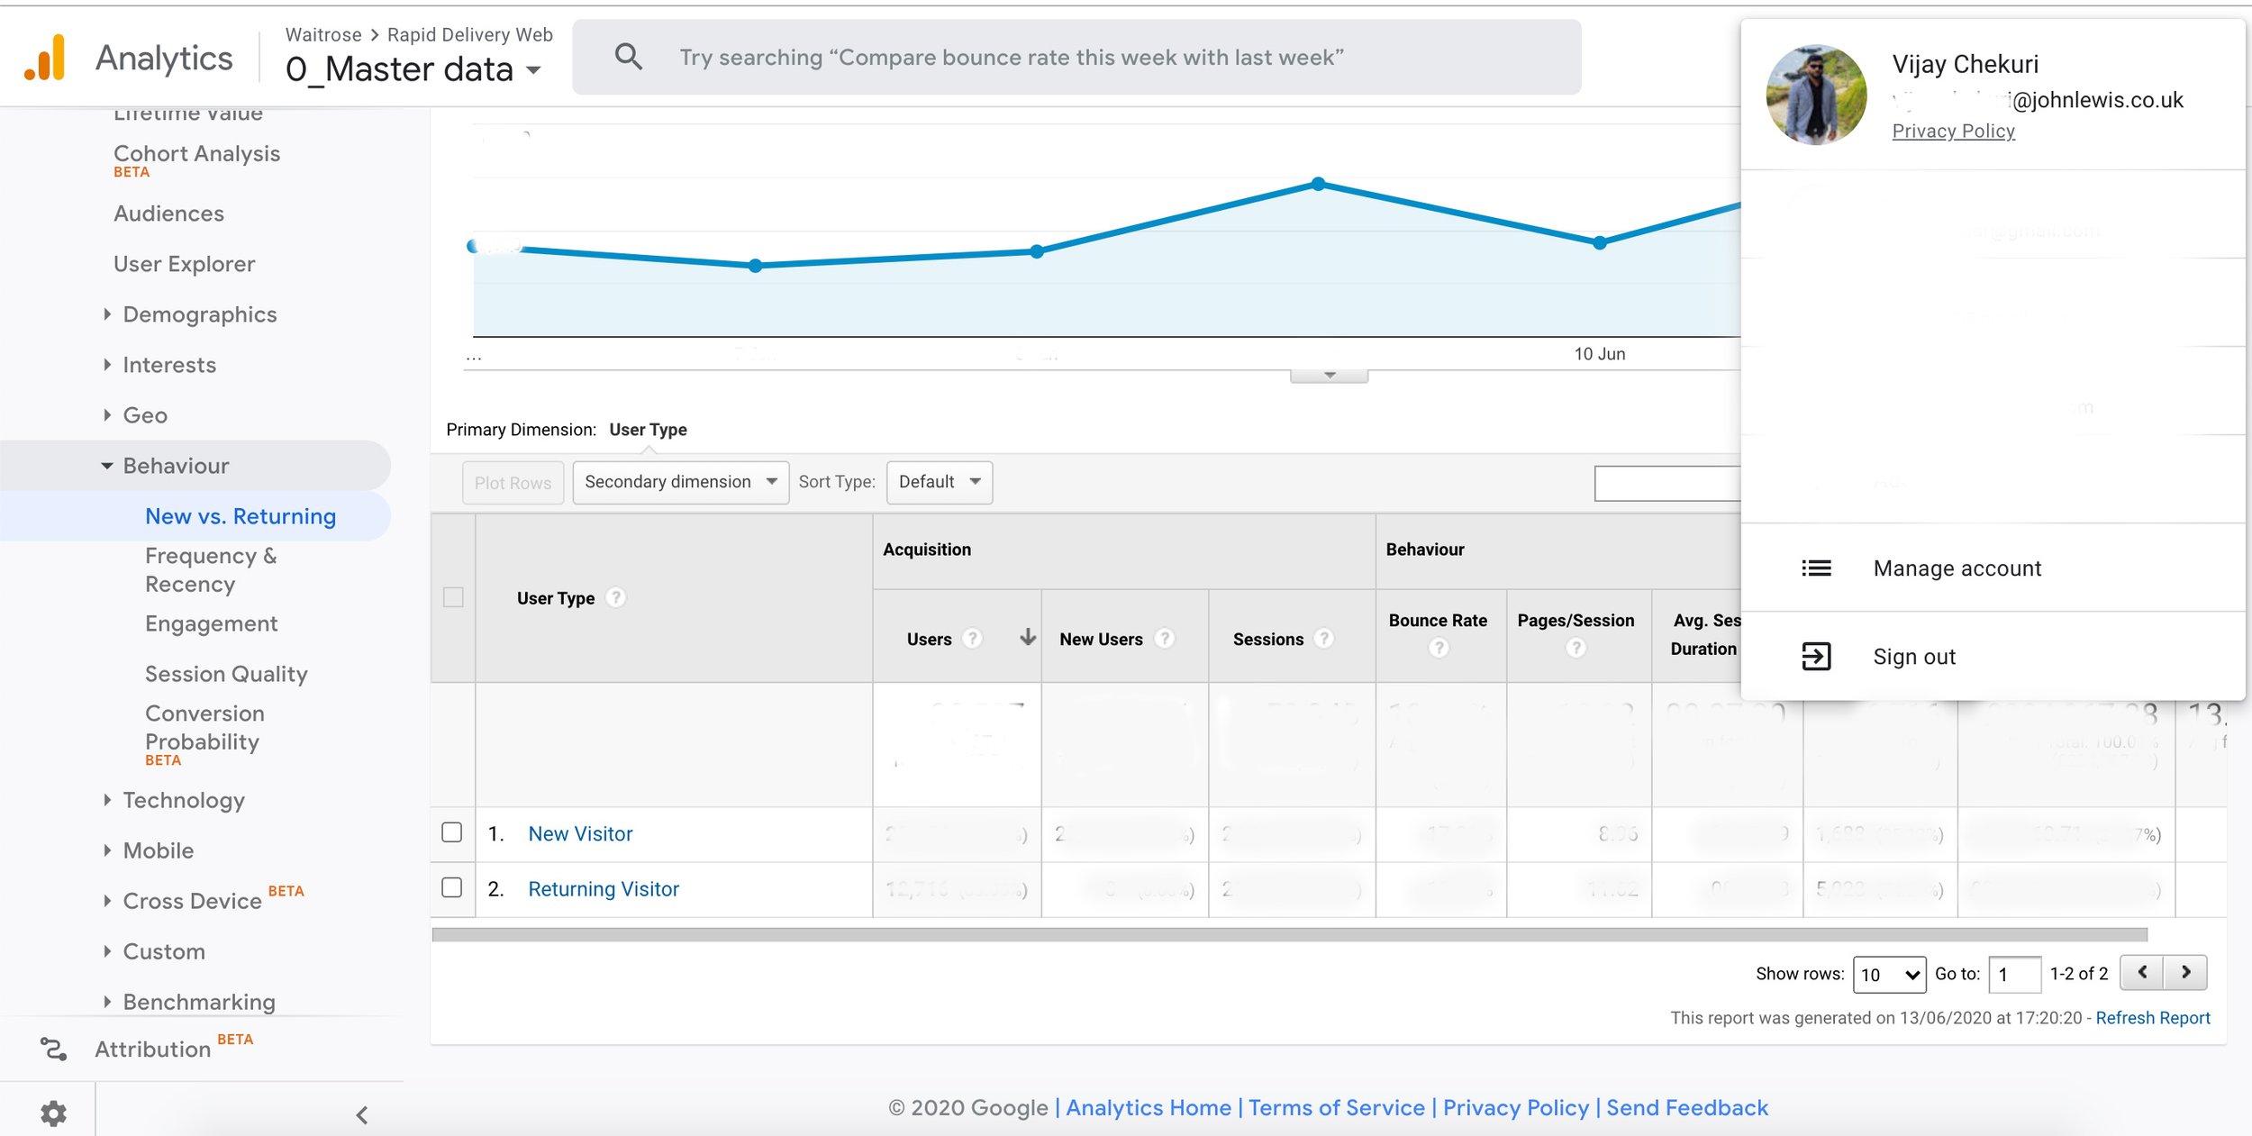Click the Go to page number field

point(2014,974)
